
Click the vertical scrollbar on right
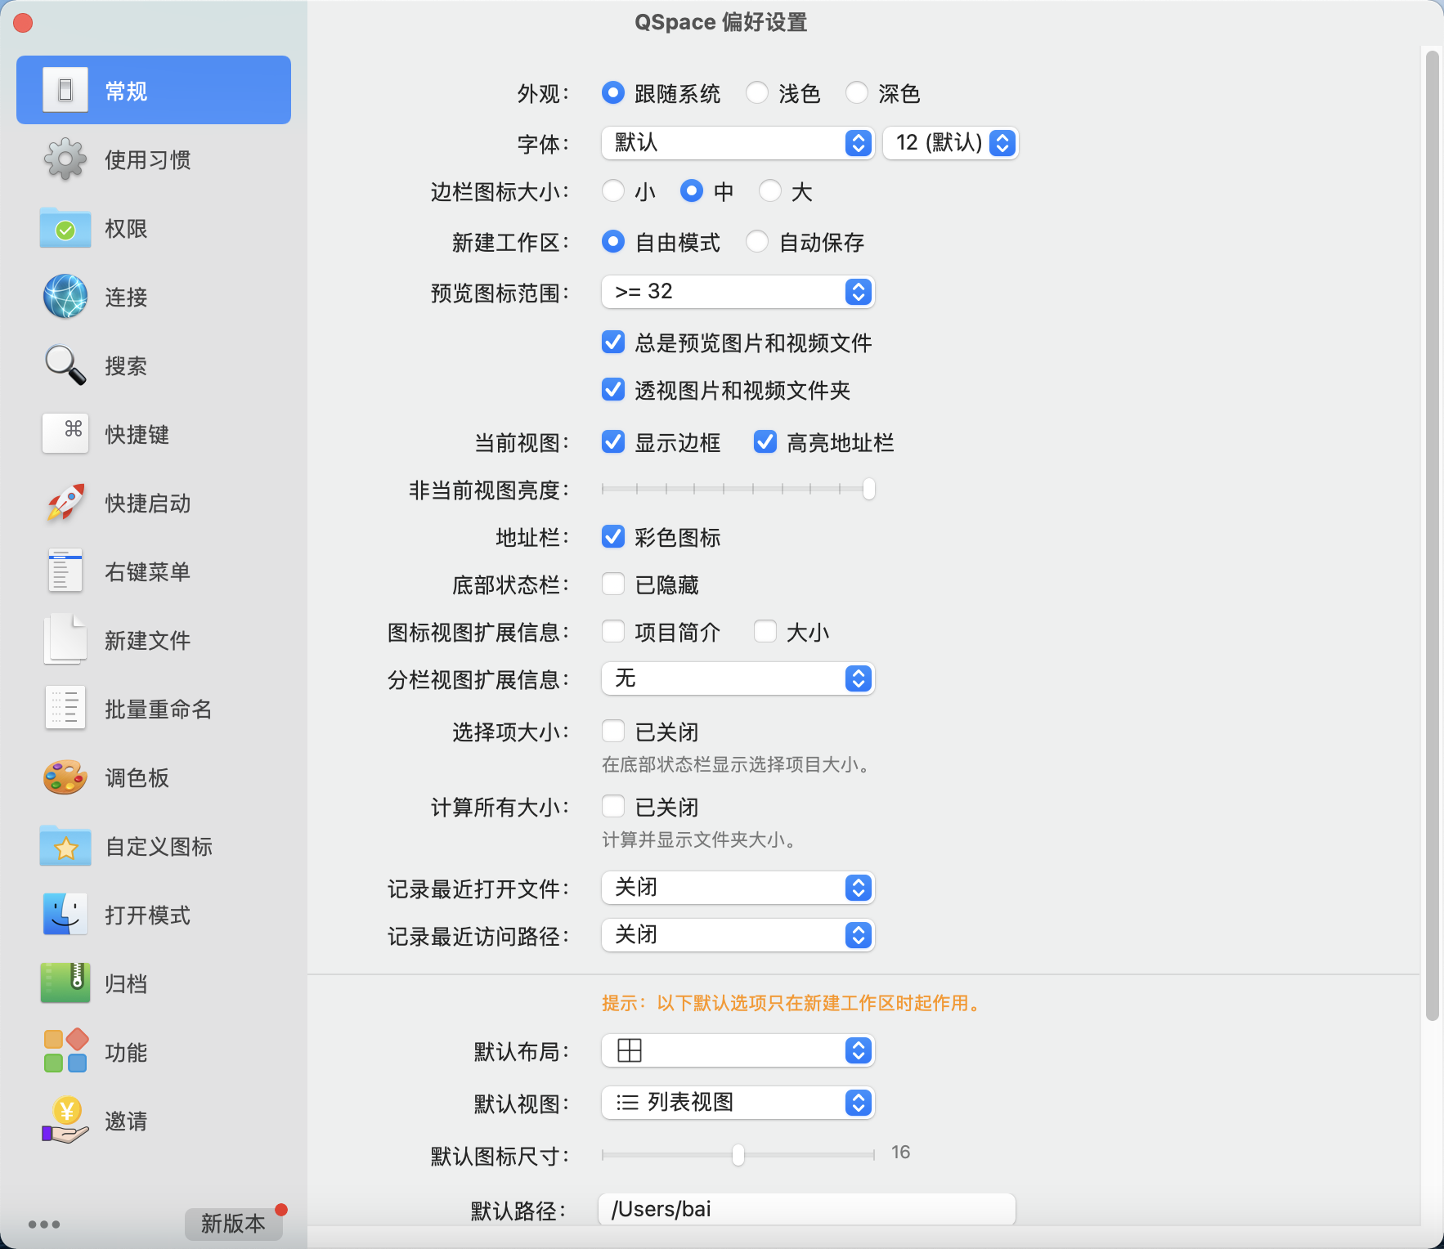(1432, 535)
